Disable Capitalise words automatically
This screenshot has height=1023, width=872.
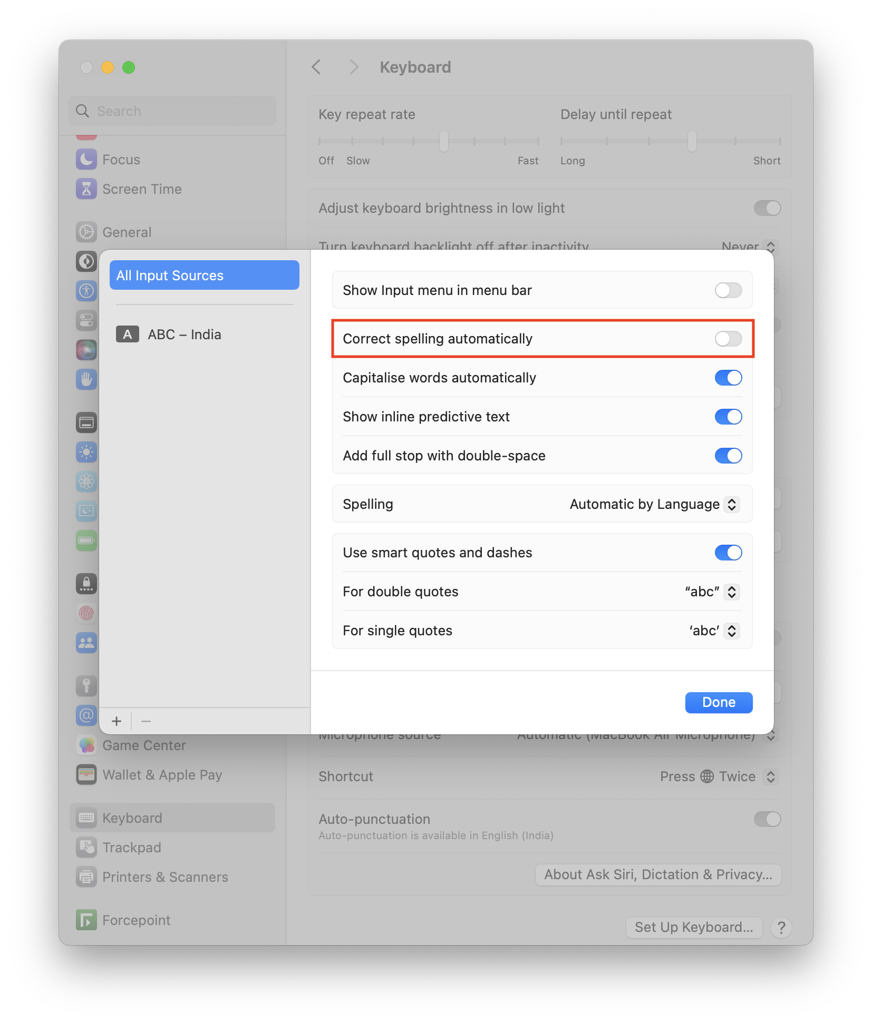pos(728,378)
